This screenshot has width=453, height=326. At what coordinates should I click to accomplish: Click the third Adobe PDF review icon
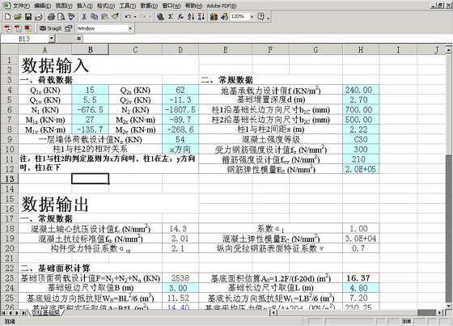coord(28,28)
